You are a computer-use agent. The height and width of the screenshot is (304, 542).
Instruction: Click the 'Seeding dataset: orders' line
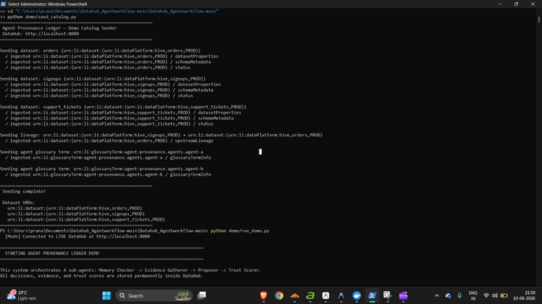tap(100, 50)
